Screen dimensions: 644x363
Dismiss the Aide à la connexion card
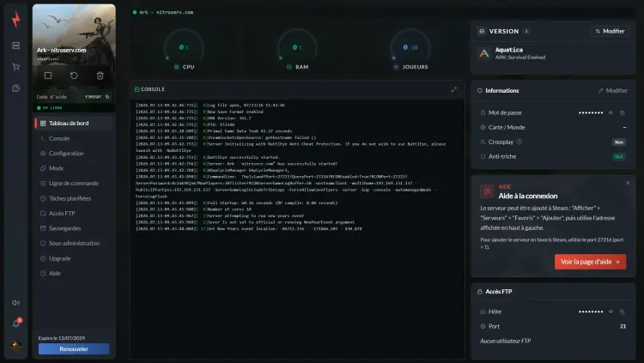click(628, 183)
